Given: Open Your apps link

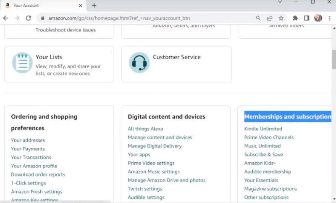Looking at the screenshot, I should pos(139,155).
